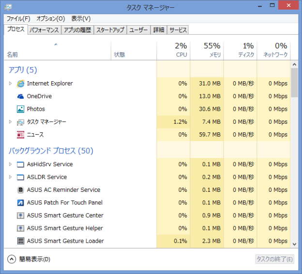Click the 13.0 MB memory value
302x274 pixels.
coord(210,96)
